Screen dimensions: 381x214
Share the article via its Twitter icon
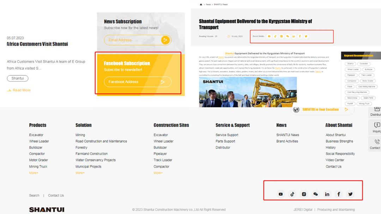pos(306,36)
